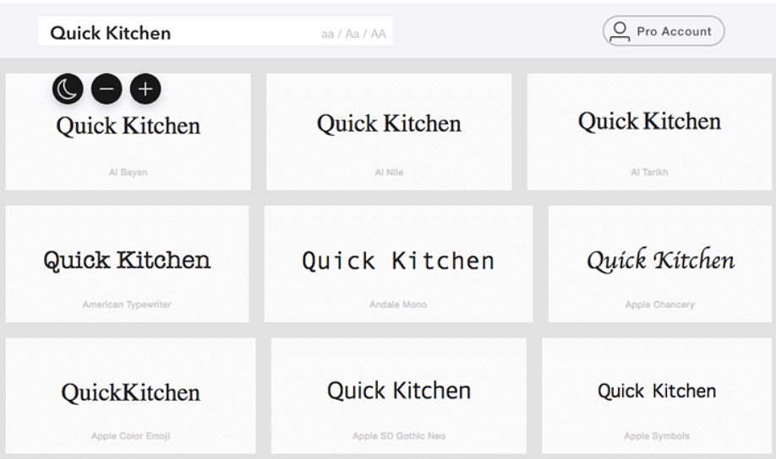Switch preview text to title case 'Aa'
The image size is (776, 459).
click(x=352, y=35)
